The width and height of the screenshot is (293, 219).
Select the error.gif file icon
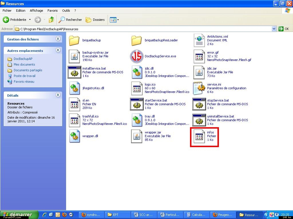199,56
